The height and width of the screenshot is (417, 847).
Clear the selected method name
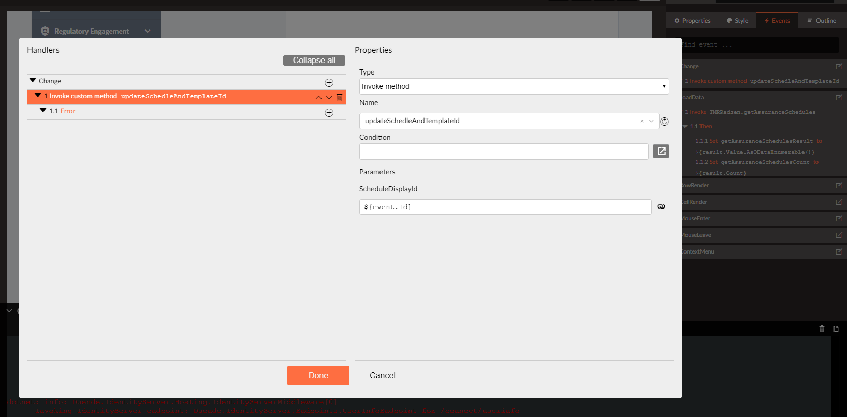pyautogui.click(x=642, y=121)
